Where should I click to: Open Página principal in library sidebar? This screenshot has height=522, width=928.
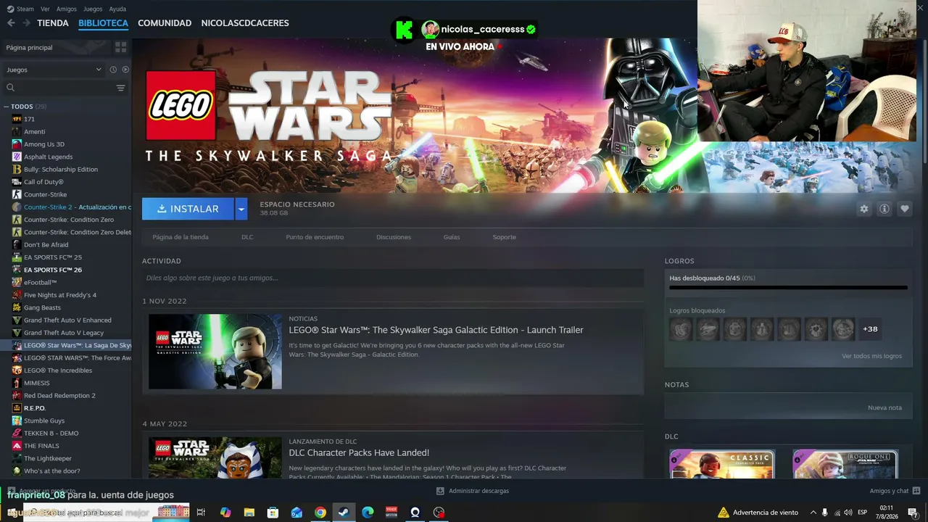29,48
